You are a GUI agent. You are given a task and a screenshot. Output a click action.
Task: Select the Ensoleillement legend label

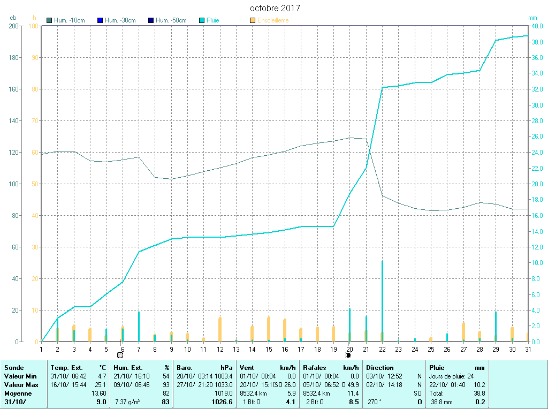(273, 21)
